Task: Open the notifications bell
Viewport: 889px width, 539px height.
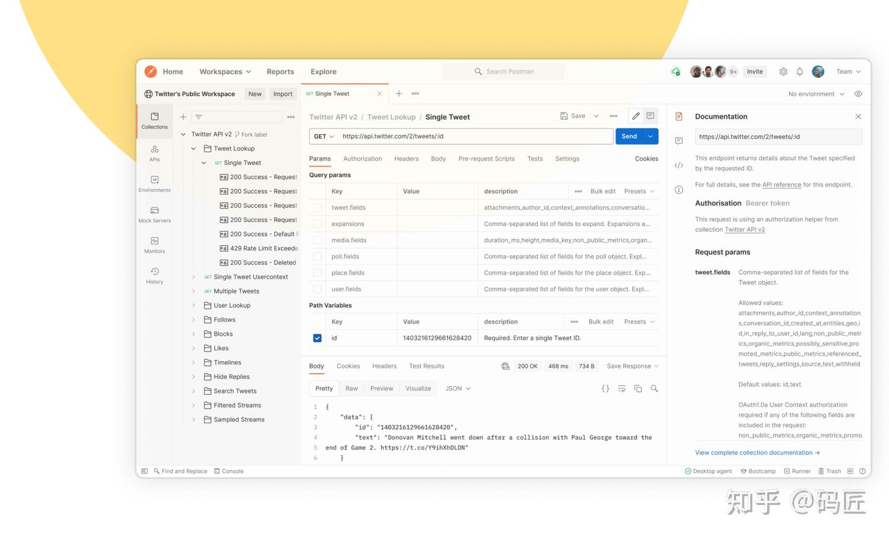Action: pyautogui.click(x=799, y=72)
